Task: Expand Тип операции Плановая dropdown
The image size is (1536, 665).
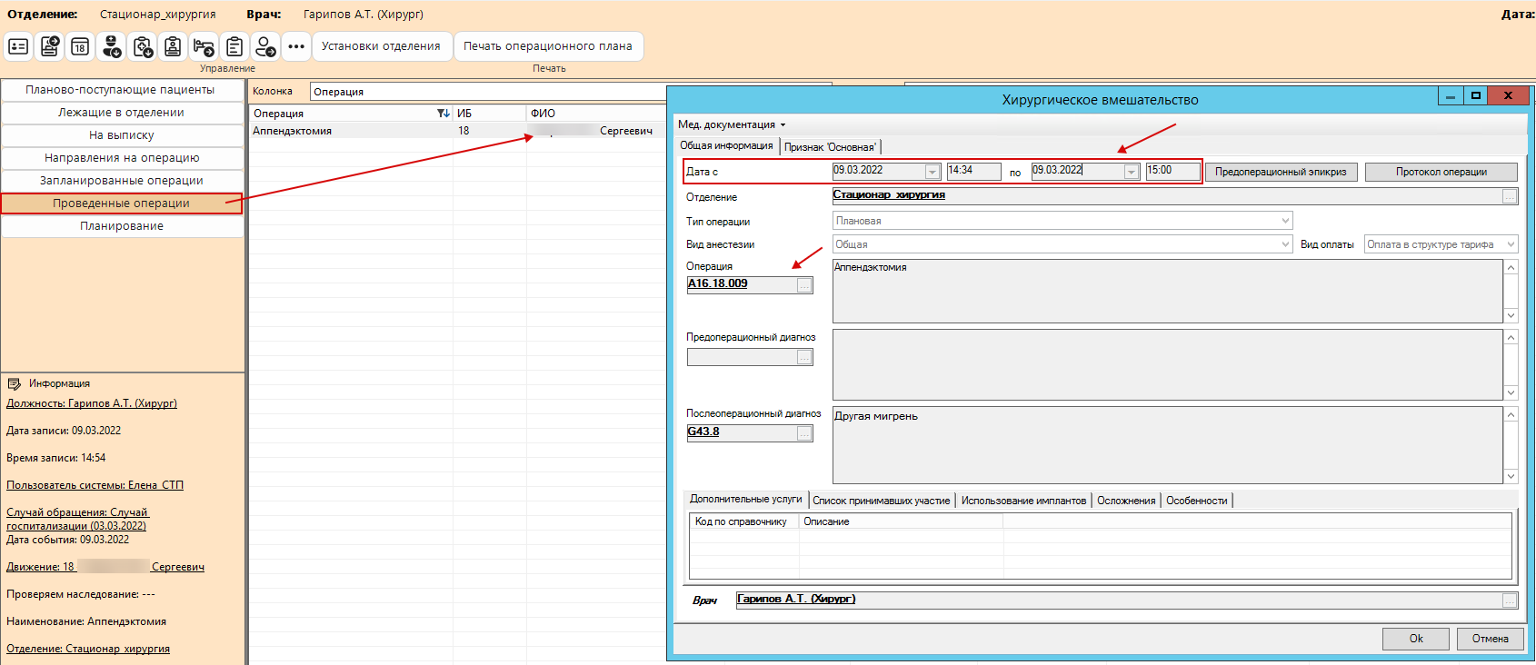Action: coord(1285,221)
